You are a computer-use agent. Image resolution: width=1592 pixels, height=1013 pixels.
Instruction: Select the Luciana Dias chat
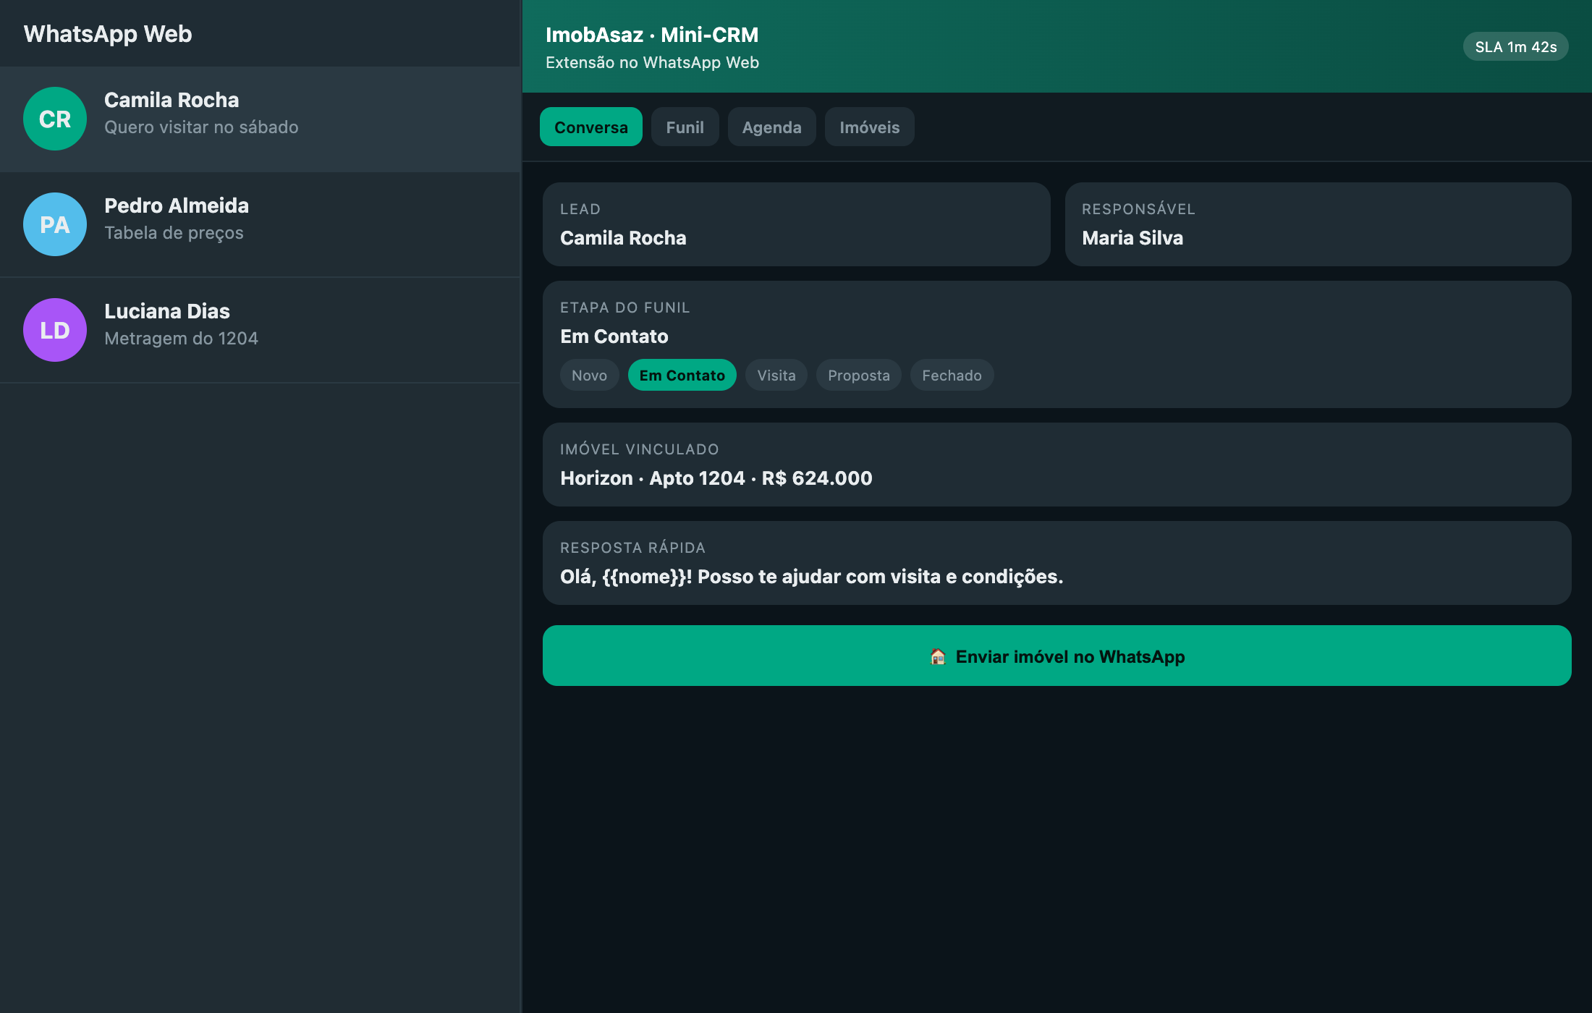260,330
